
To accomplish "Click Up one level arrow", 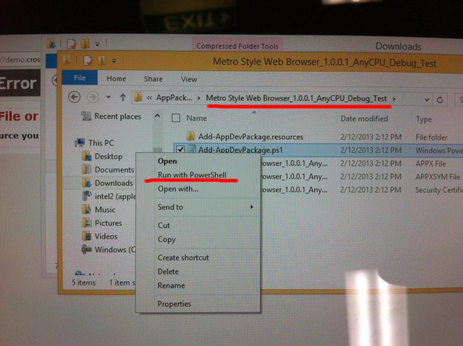I will click(123, 98).
